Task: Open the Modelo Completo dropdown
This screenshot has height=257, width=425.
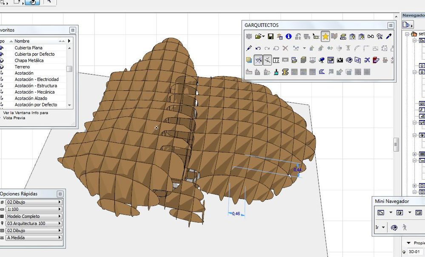Action: 34,217
